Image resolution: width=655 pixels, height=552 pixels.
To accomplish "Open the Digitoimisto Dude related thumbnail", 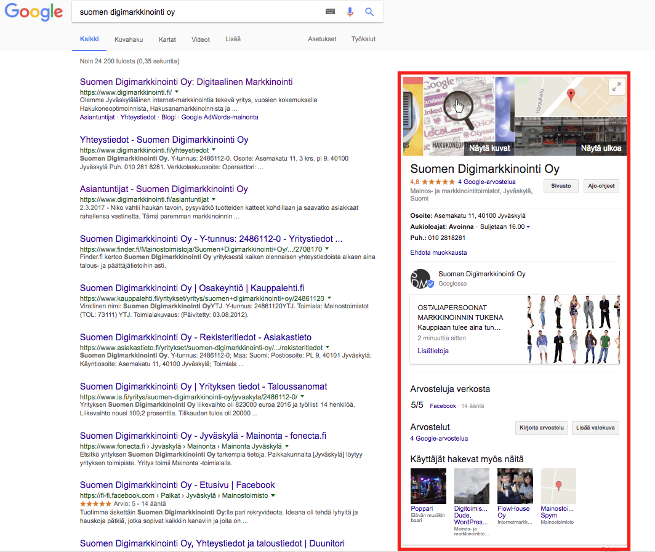I will tap(472, 486).
